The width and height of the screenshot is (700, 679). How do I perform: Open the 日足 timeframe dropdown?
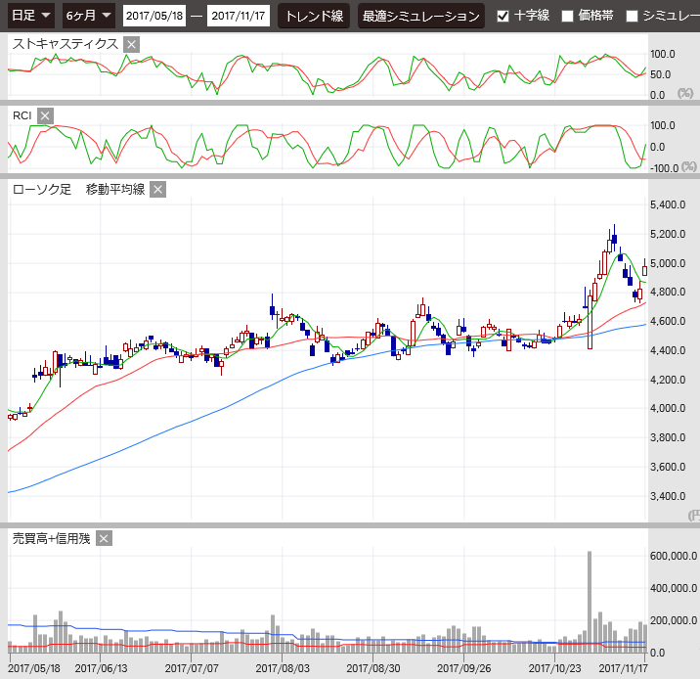pos(31,16)
